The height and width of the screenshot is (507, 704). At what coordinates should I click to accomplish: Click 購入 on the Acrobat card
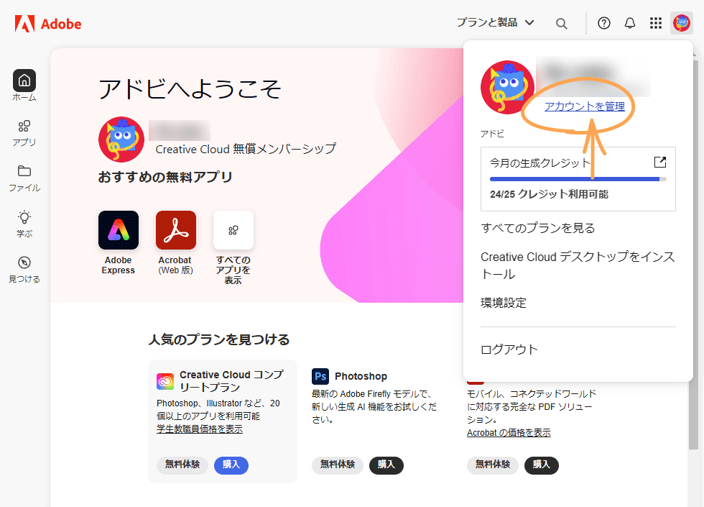pos(542,465)
